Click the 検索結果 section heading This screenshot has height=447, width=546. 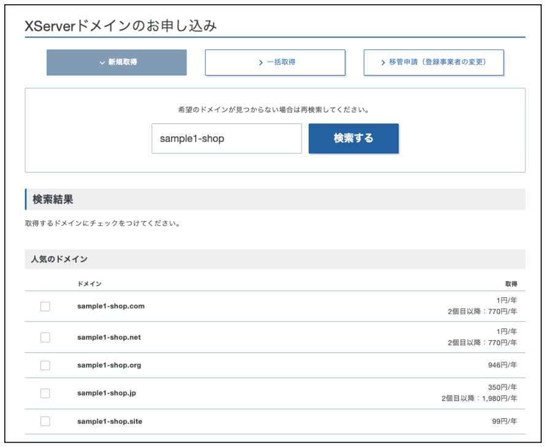(53, 200)
